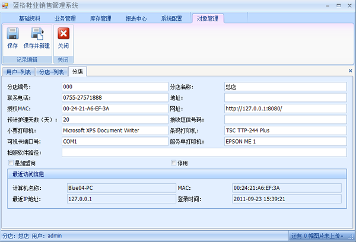The image size is (356, 242).
Task: Toggle the 是加盟商 checkbox
Action: (11, 163)
